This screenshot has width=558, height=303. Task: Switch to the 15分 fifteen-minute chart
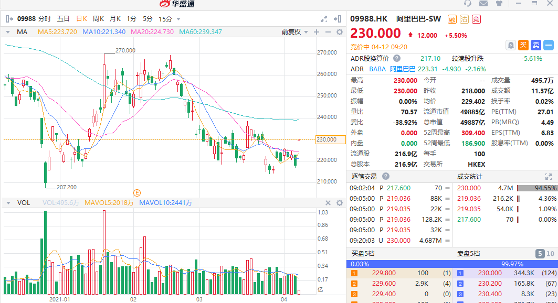click(x=165, y=19)
